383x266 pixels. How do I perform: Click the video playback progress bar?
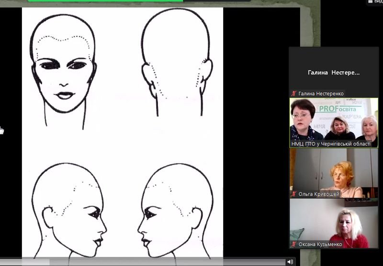144,262
